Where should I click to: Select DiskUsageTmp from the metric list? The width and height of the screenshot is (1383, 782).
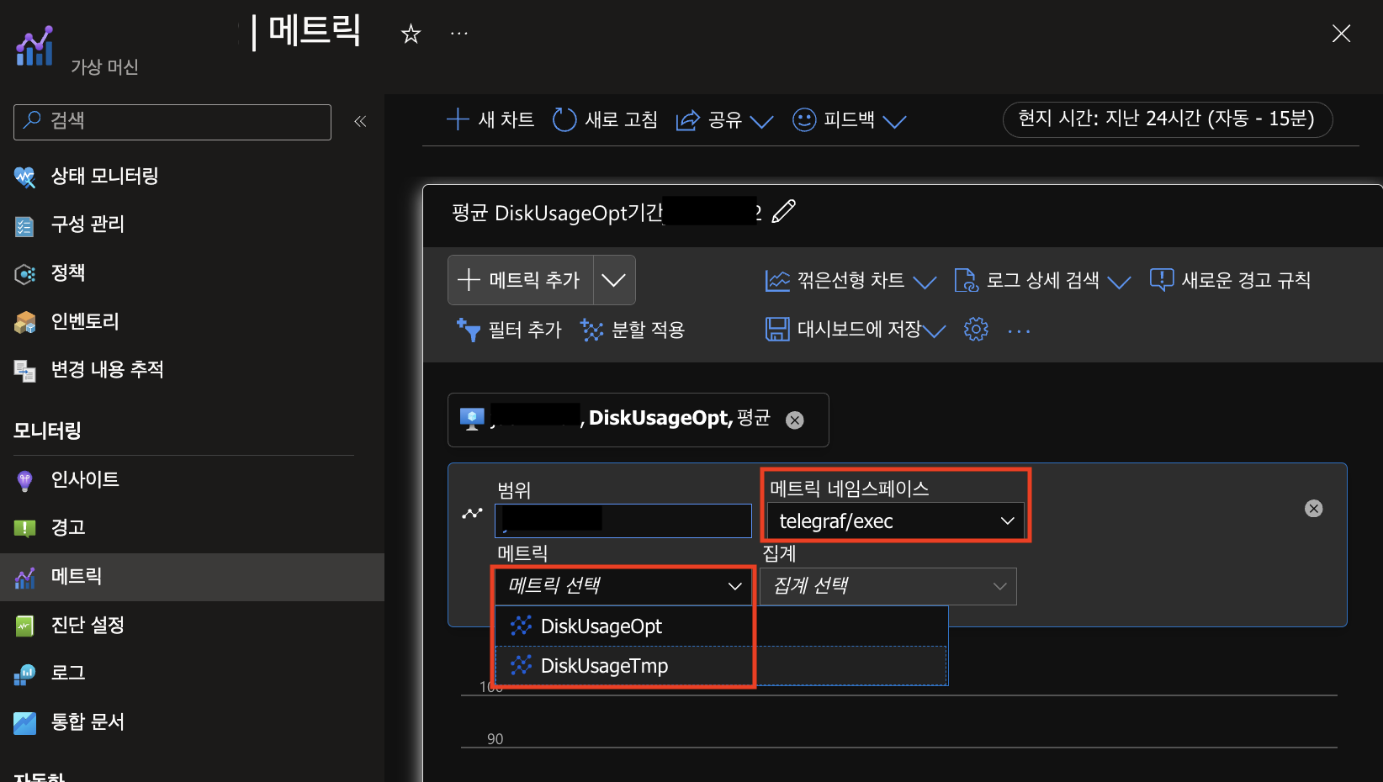pyautogui.click(x=604, y=666)
